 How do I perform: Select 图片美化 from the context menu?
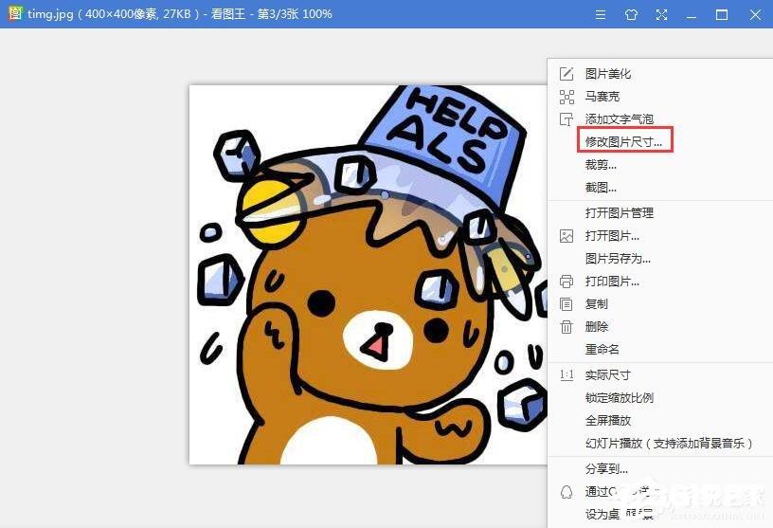click(x=608, y=74)
